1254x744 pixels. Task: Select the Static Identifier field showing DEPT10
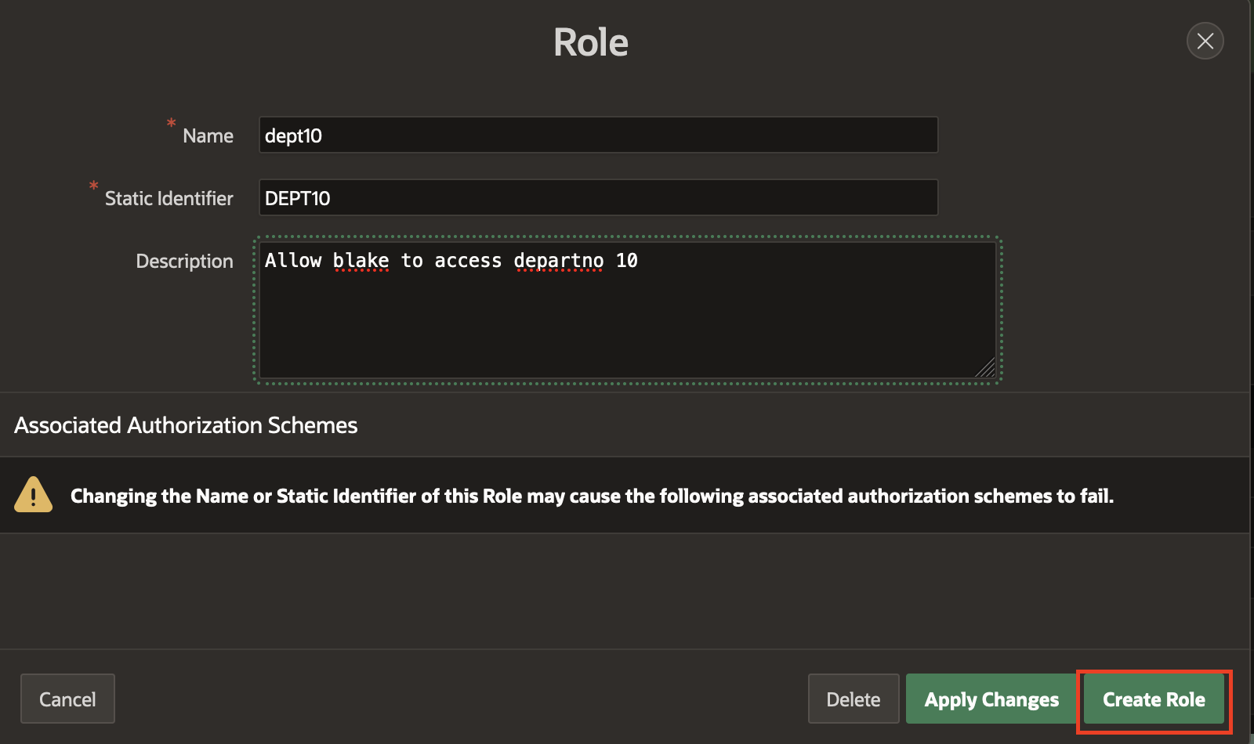(x=598, y=197)
